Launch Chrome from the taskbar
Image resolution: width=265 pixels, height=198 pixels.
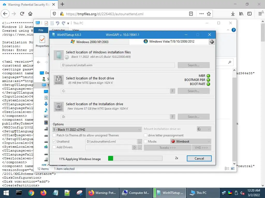coord(31,193)
